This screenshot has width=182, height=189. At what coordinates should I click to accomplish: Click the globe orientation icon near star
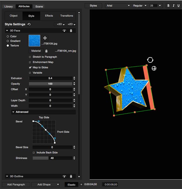tap(154, 68)
